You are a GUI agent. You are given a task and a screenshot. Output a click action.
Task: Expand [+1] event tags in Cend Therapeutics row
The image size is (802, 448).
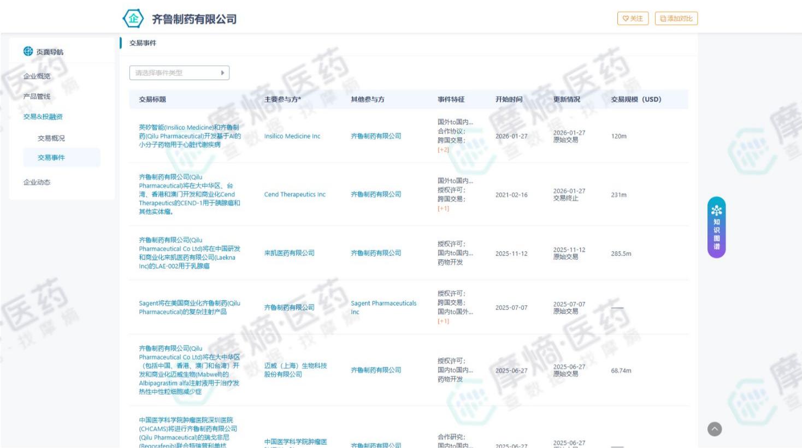click(x=443, y=208)
